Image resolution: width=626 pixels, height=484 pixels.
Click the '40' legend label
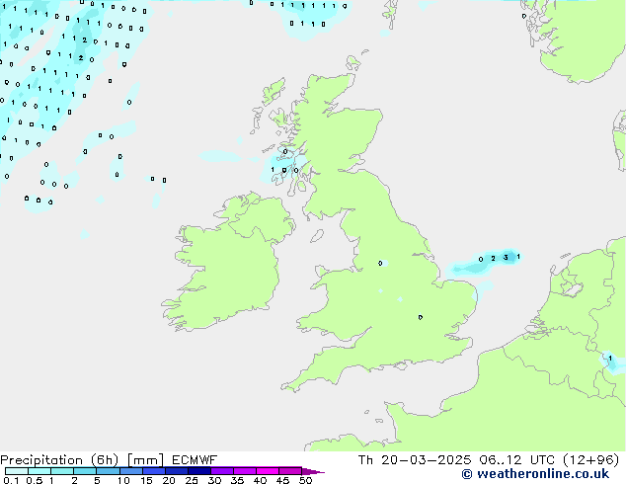[x=260, y=480]
